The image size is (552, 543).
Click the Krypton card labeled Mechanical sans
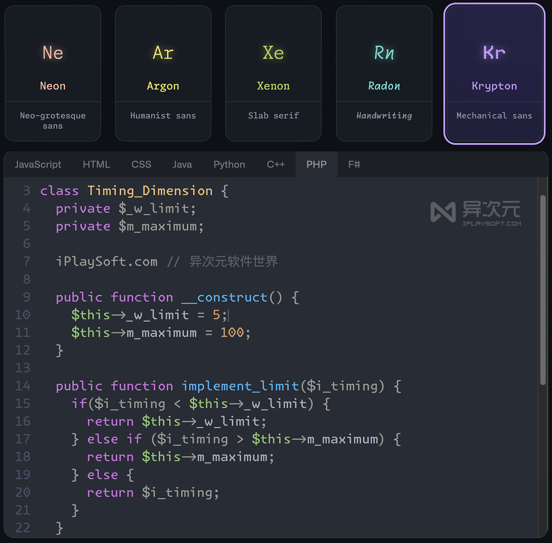coord(494,73)
